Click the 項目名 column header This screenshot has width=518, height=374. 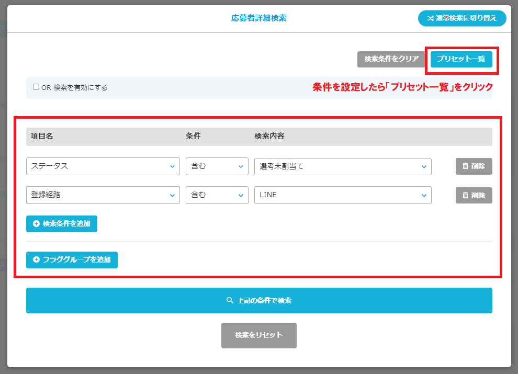coord(42,136)
